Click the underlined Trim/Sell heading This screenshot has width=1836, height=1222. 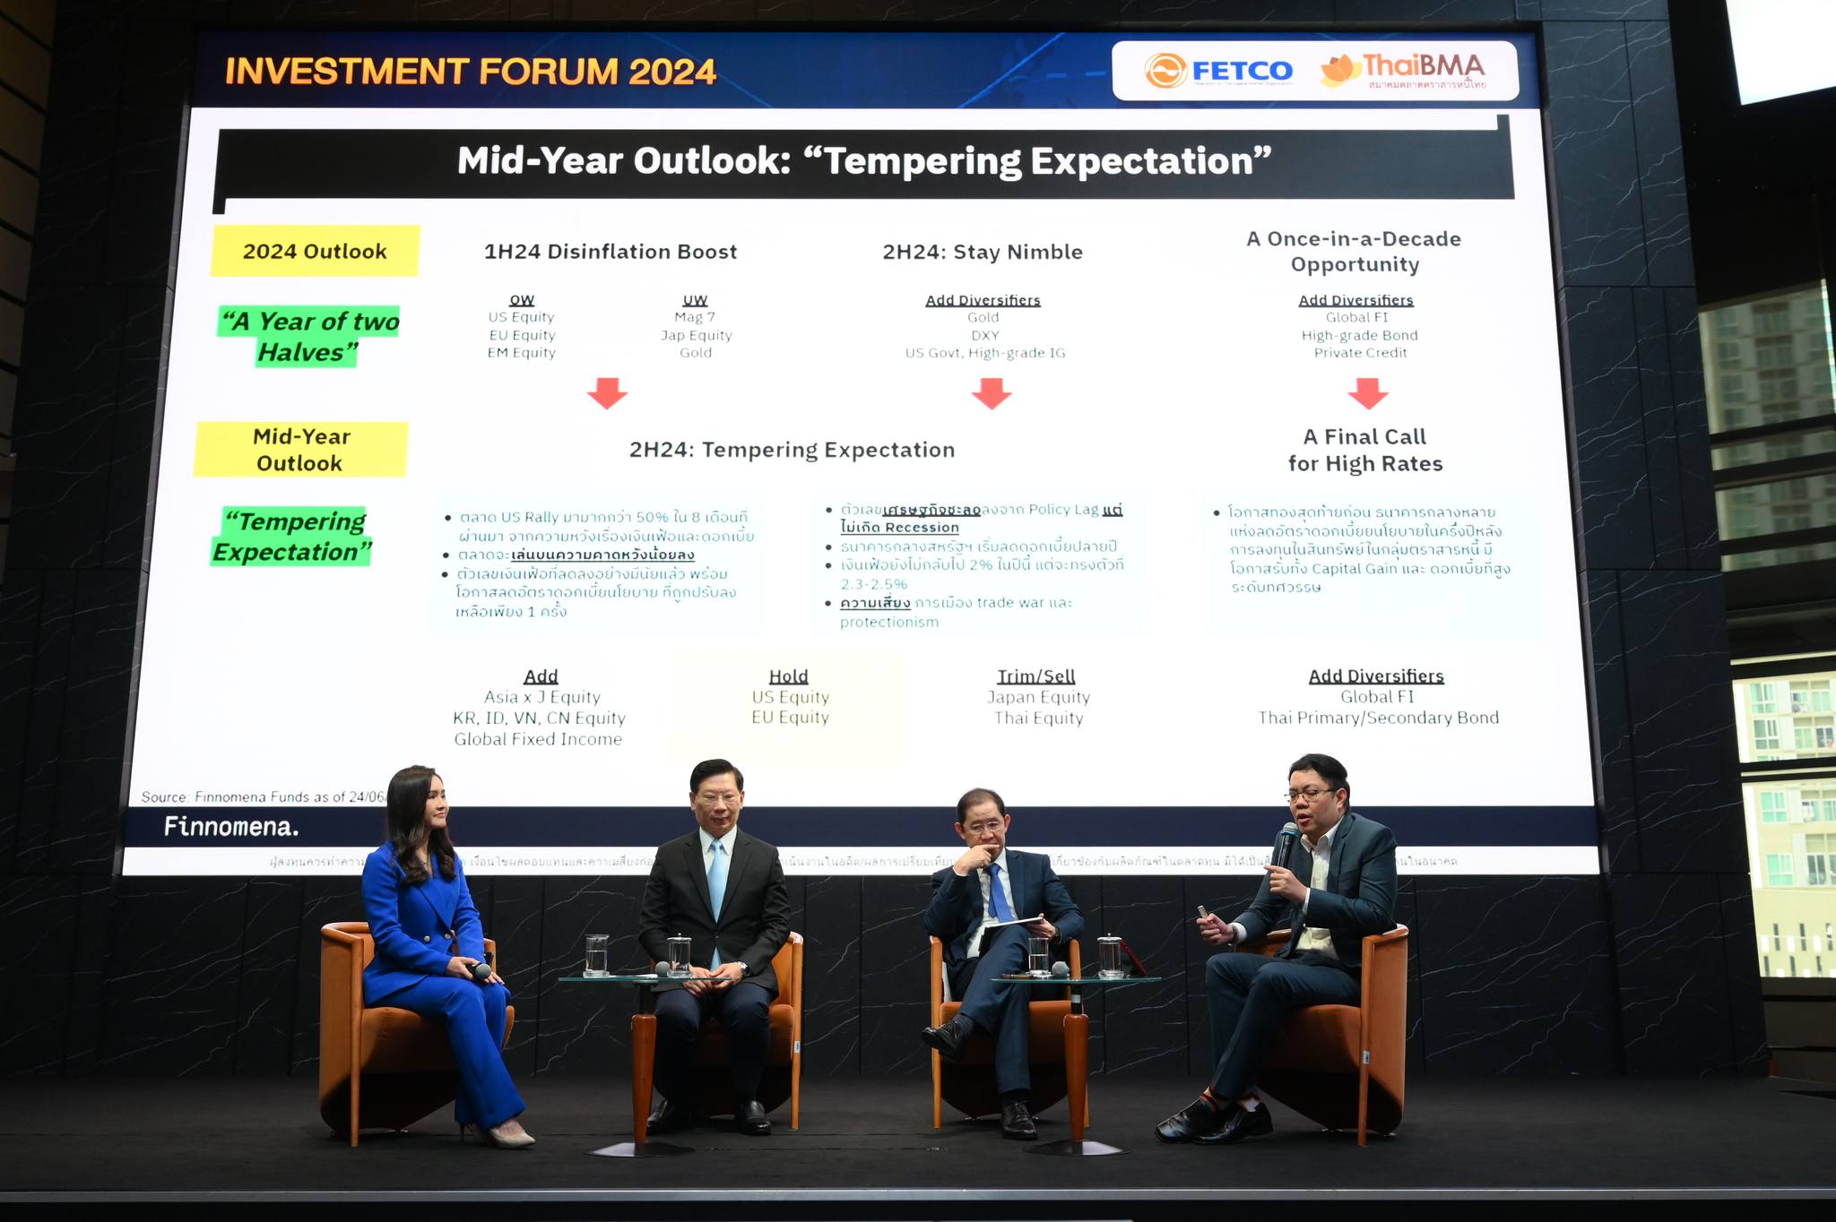point(1035,676)
